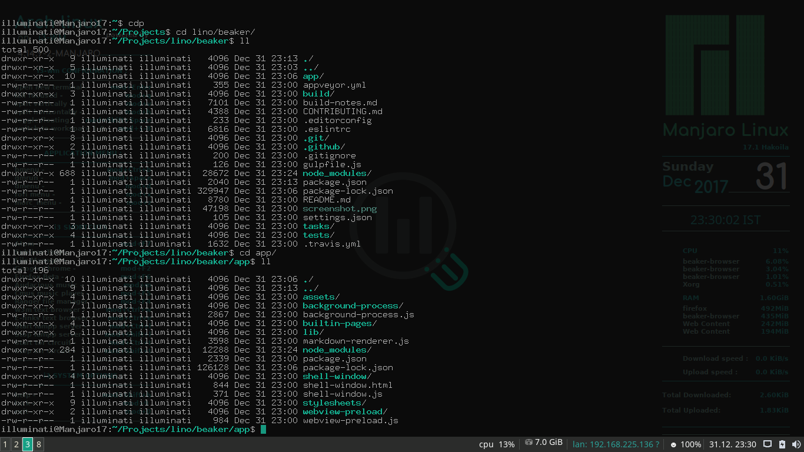Switch to workspace 2 in the bar
This screenshot has height=452, width=804.
tap(16, 444)
